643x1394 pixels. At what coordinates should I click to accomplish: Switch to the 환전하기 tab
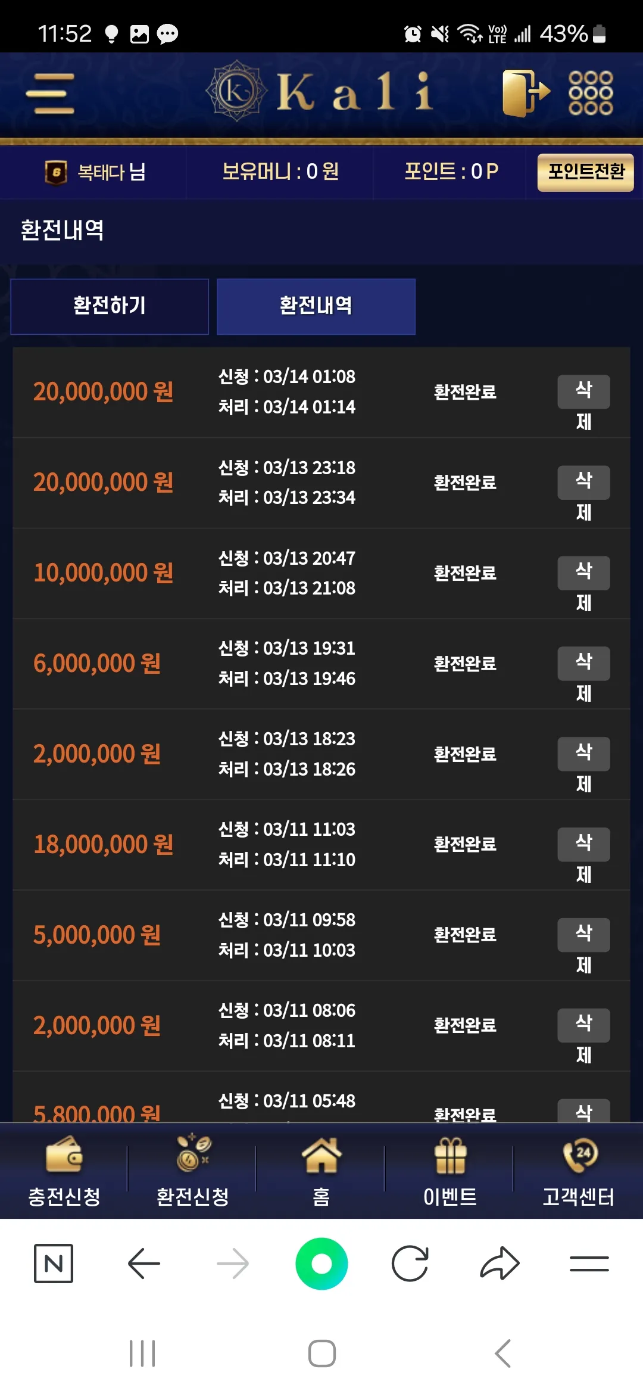point(110,306)
